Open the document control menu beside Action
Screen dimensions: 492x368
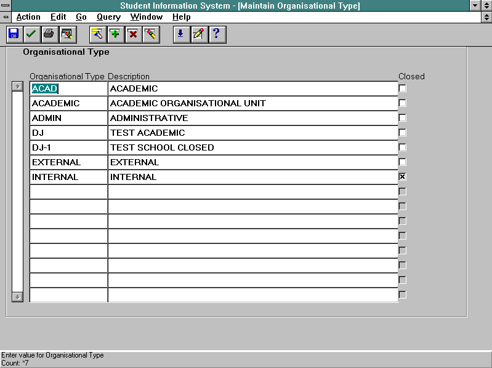(x=6, y=17)
